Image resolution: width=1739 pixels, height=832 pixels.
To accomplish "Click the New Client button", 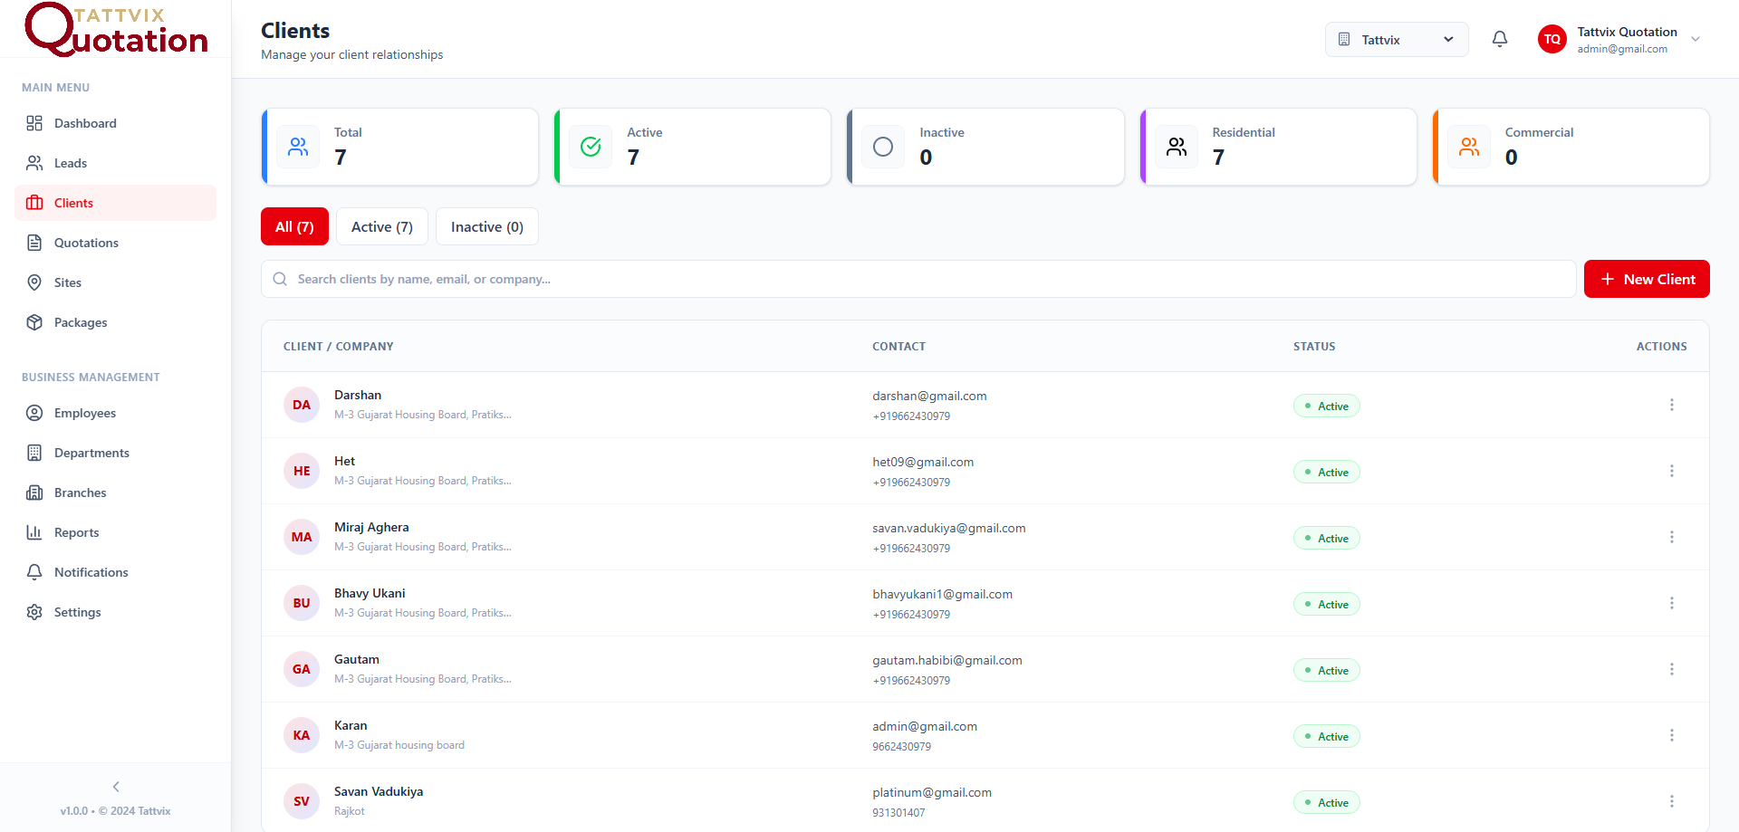I will pos(1647,279).
